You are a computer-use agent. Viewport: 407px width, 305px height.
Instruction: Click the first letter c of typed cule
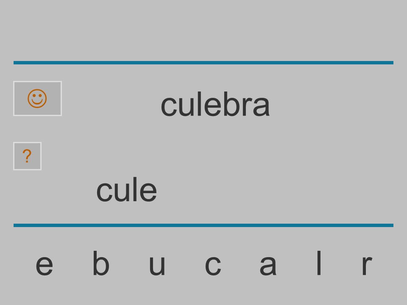(x=104, y=192)
